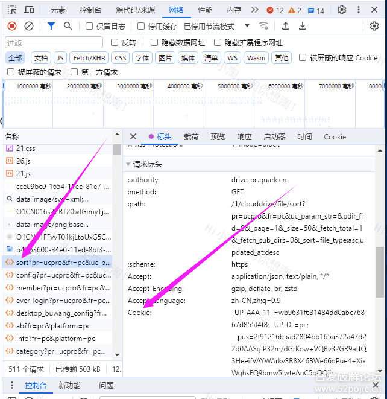
Task: Click the 2 warnings indicator
Action: tap(295, 10)
